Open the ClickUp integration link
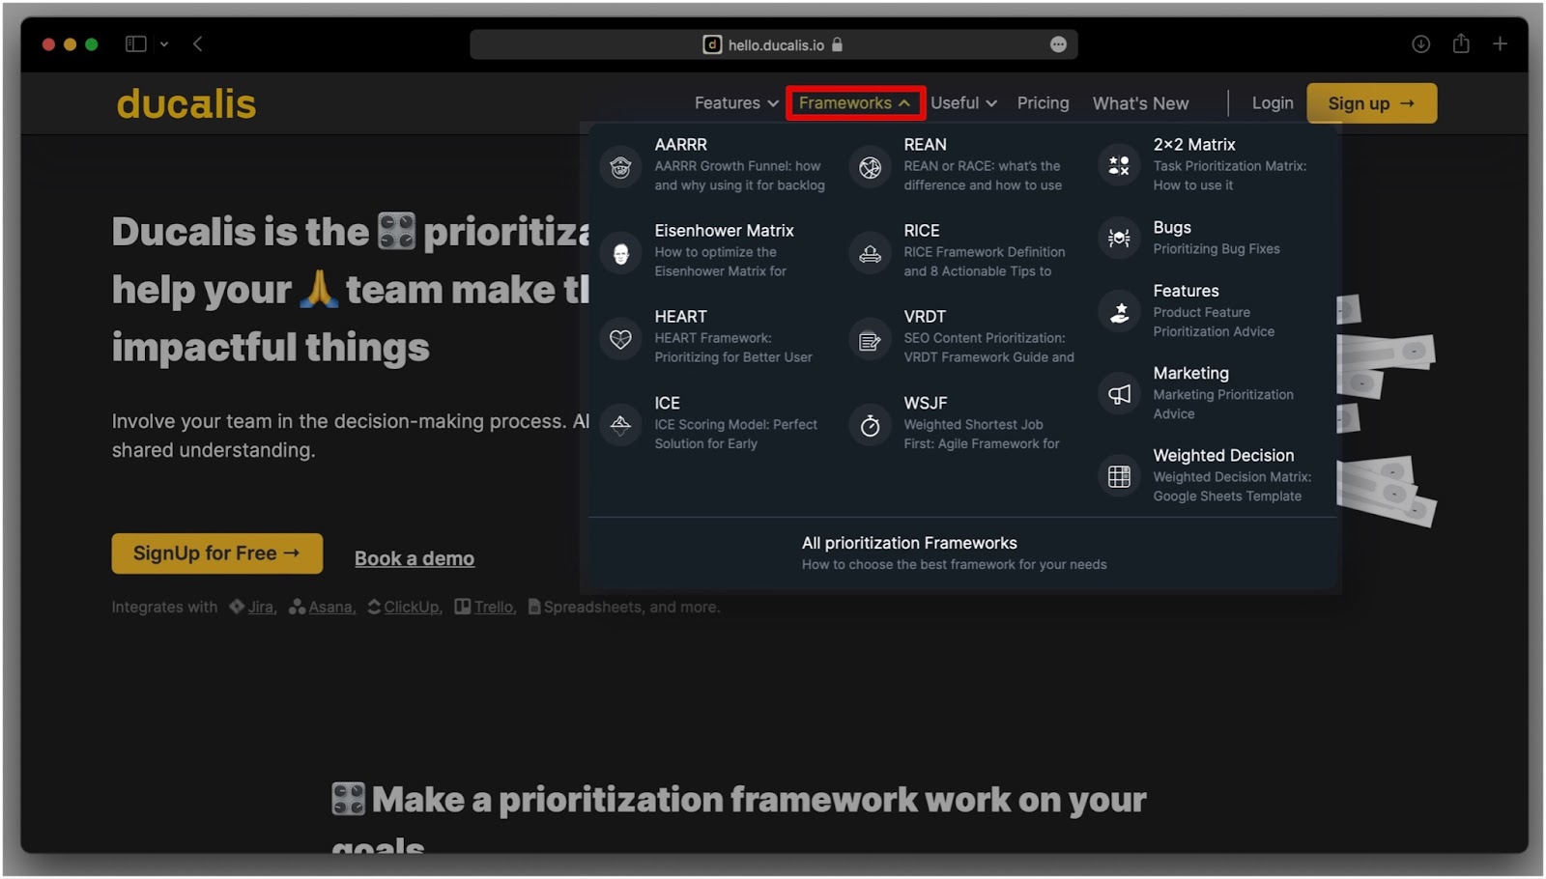This screenshot has width=1546, height=879. coord(405,607)
